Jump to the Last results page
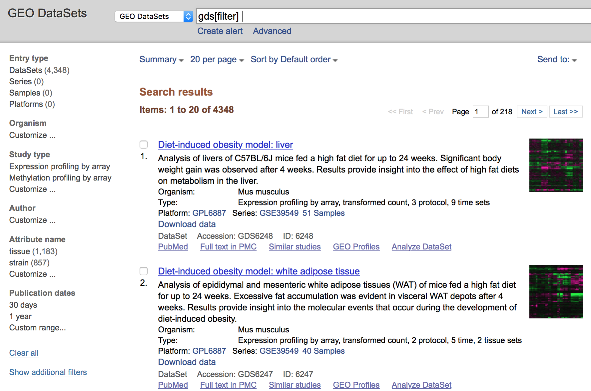The height and width of the screenshot is (391, 591). [565, 112]
